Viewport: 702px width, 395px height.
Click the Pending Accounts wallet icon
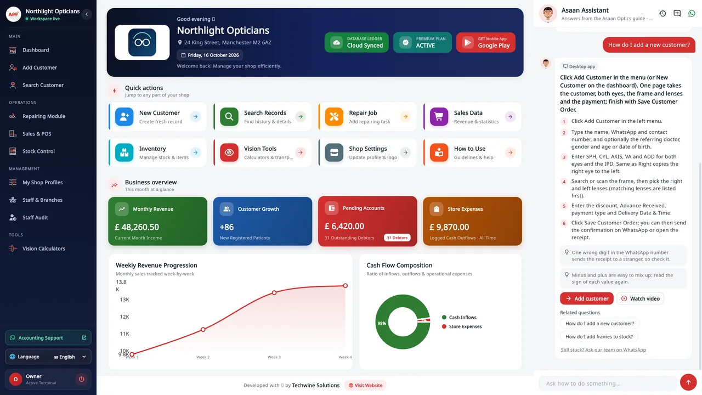point(331,208)
